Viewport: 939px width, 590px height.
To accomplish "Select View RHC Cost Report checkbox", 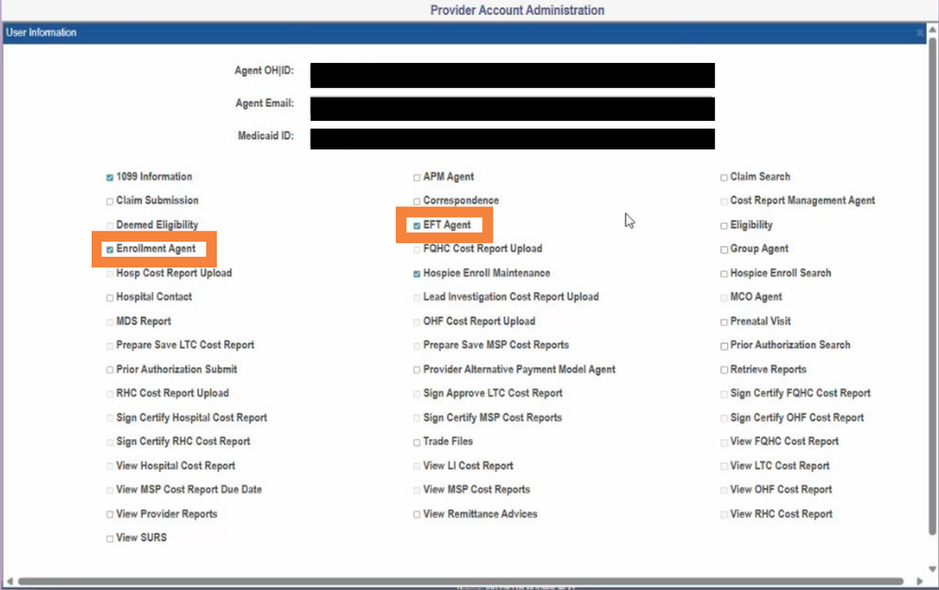I will (724, 515).
